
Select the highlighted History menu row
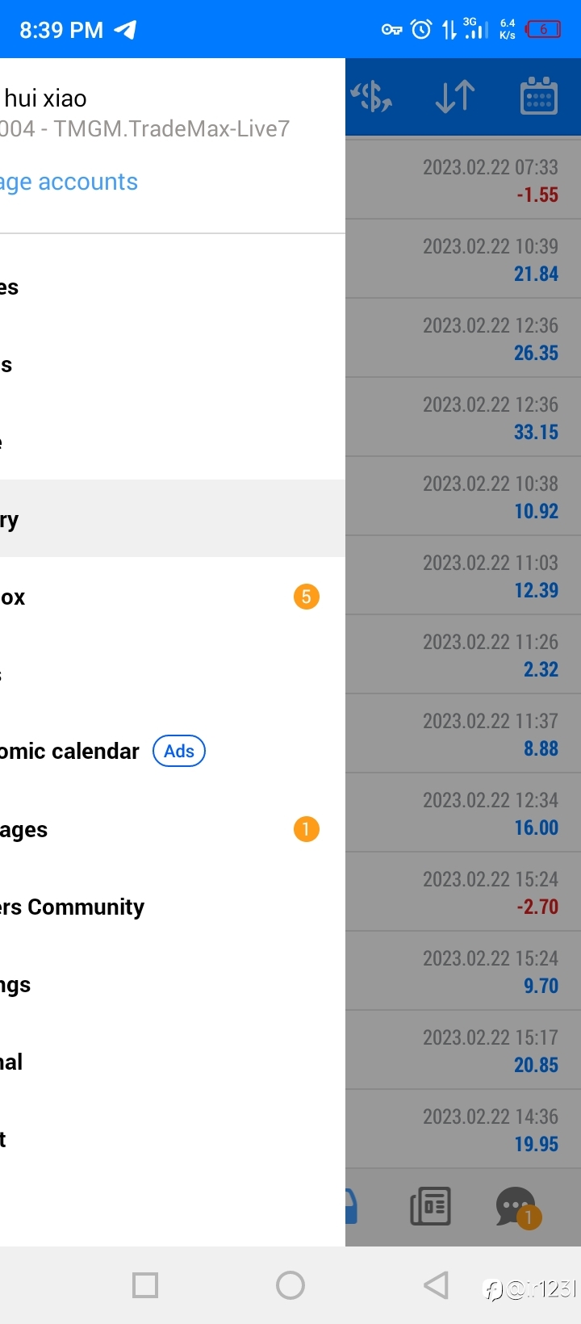tap(173, 519)
